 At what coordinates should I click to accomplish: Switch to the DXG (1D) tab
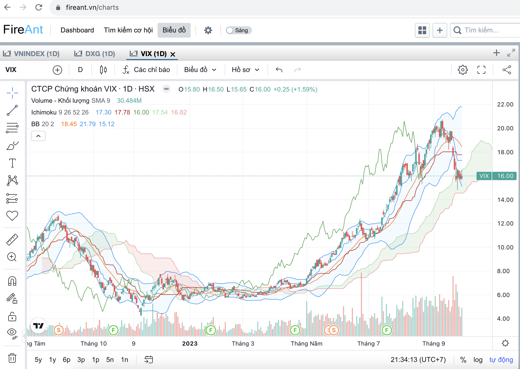click(x=95, y=54)
